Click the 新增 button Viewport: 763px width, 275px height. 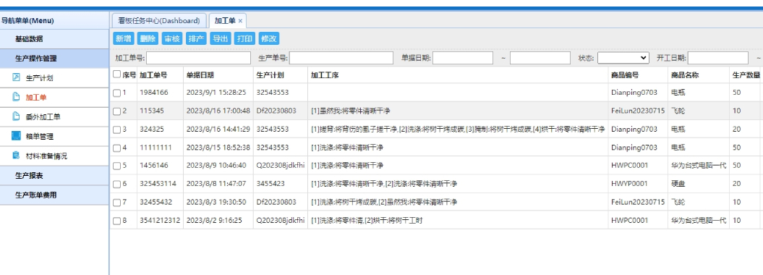point(124,39)
